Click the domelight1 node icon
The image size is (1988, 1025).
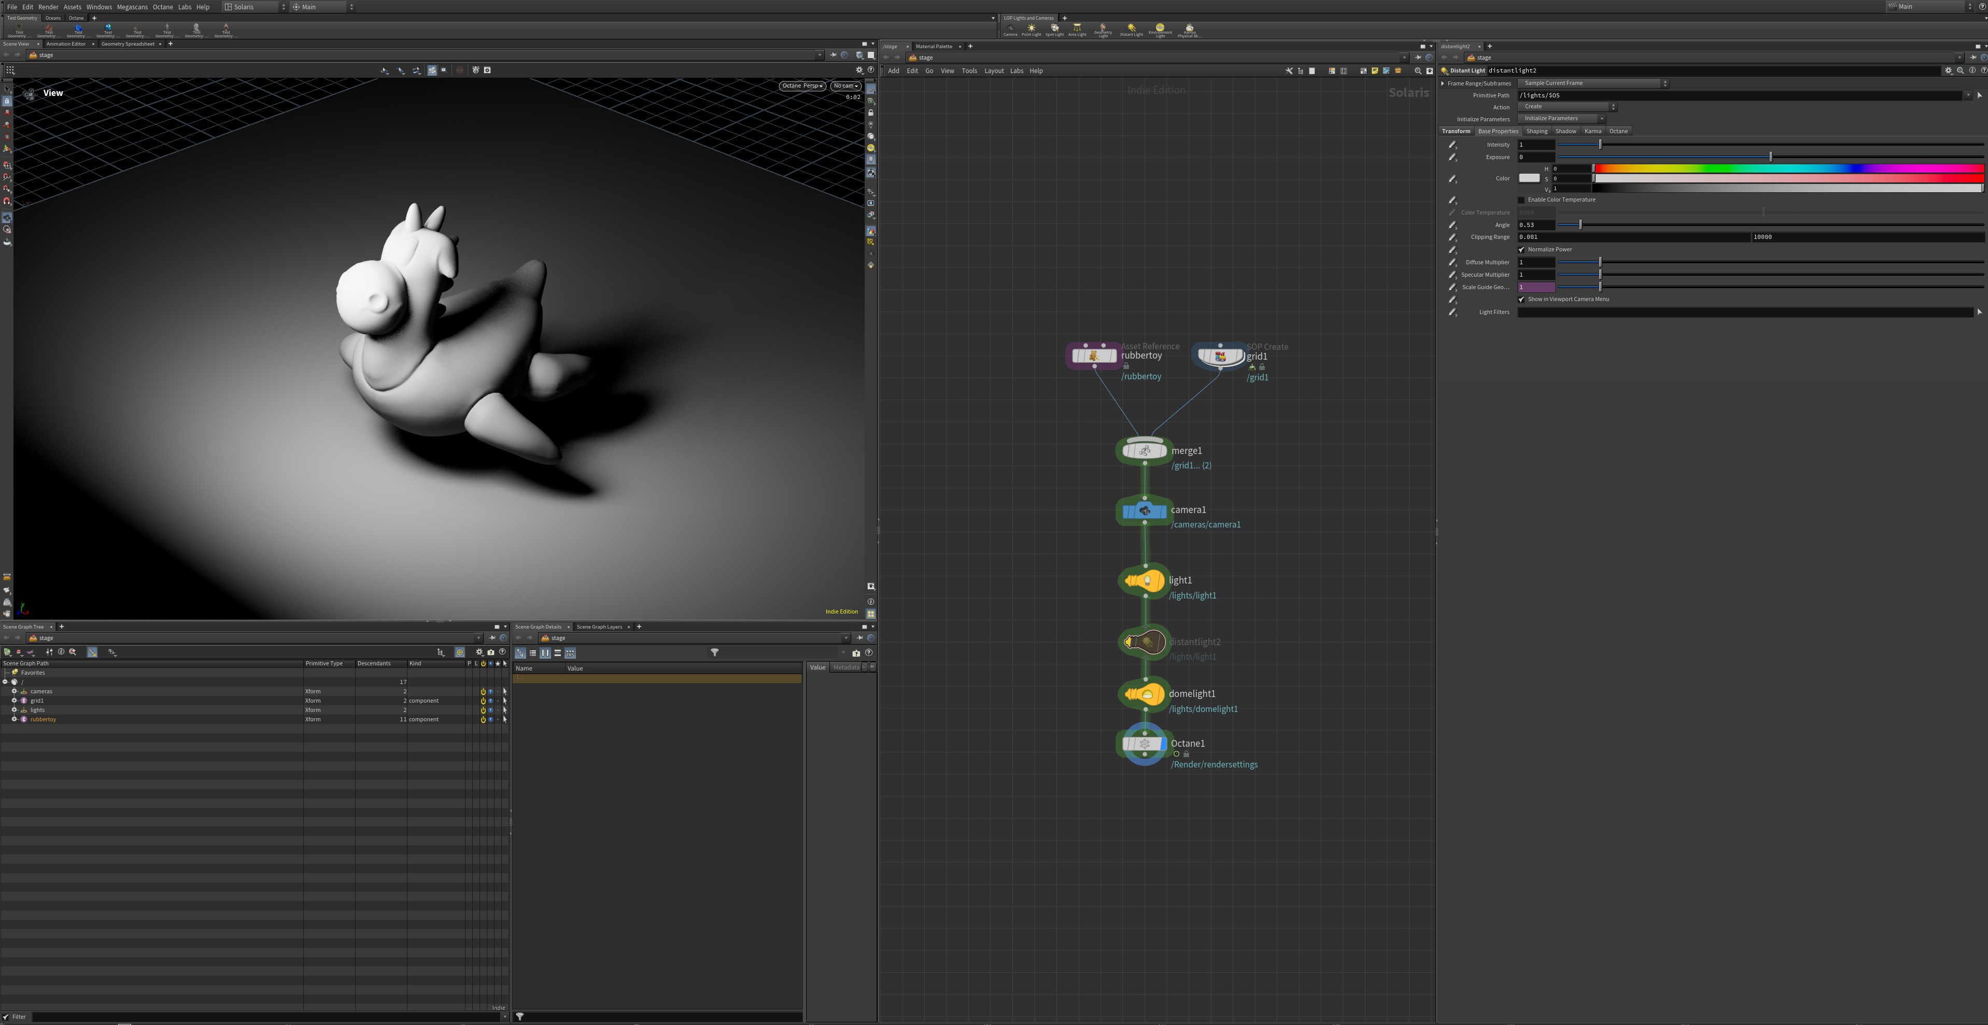click(1145, 694)
